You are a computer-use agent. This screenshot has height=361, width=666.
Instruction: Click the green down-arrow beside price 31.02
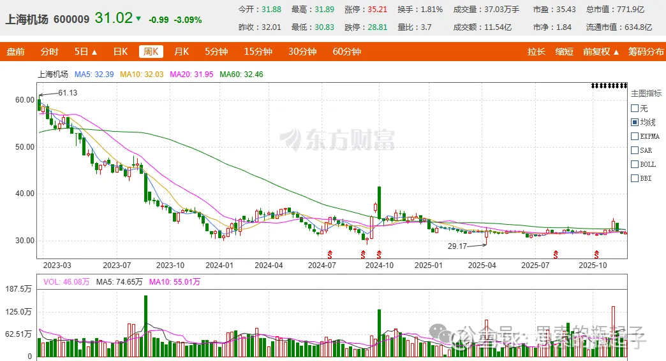pyautogui.click(x=138, y=18)
